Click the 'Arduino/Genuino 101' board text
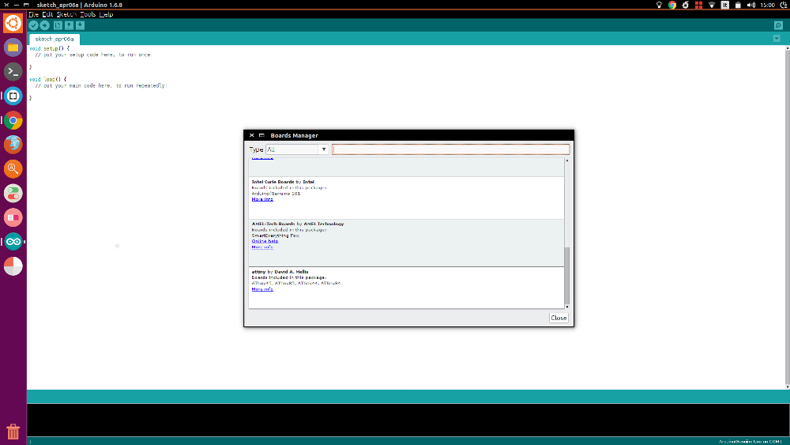 coord(276,194)
